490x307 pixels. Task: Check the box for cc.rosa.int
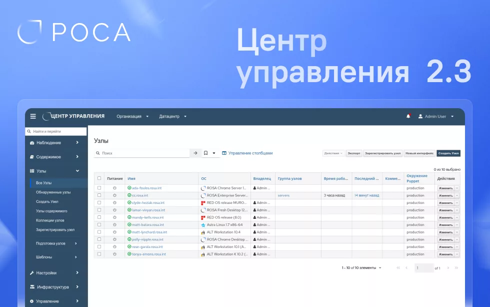click(x=99, y=195)
